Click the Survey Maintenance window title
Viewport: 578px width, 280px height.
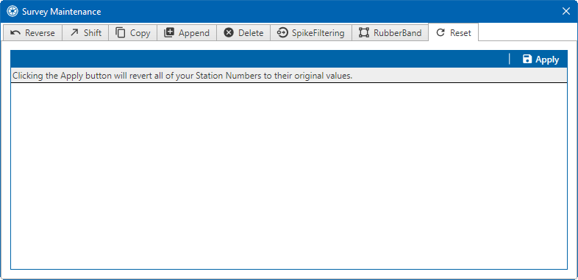coord(61,12)
